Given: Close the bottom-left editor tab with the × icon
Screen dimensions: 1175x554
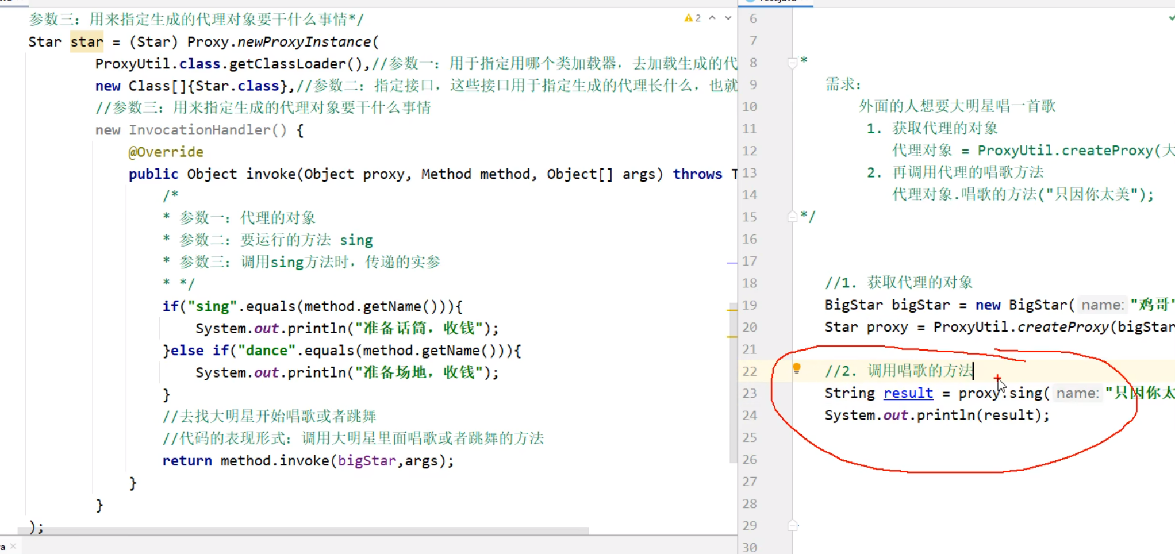Looking at the screenshot, I should point(14,546).
